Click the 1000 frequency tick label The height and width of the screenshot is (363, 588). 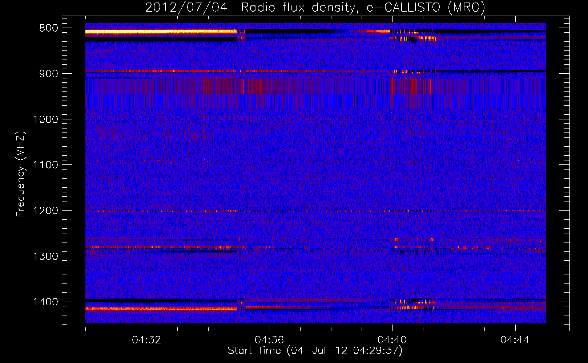45,119
